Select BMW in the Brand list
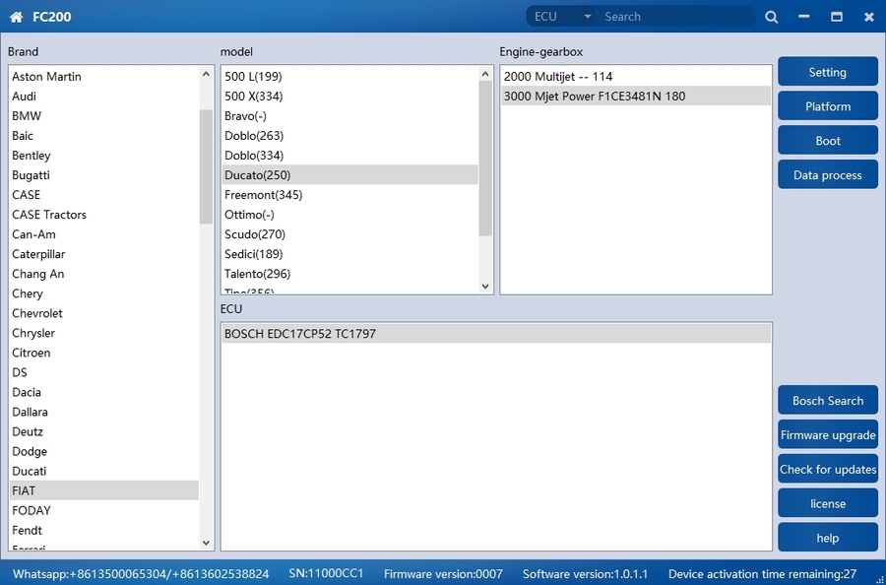886x585 pixels. [27, 116]
